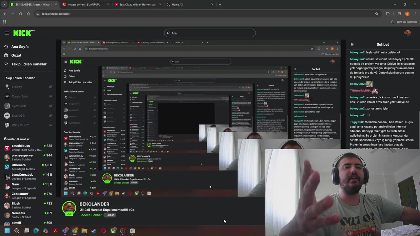
Task: Switch to the Esat Oktay Yıldıran Horror tab
Action: (138, 5)
